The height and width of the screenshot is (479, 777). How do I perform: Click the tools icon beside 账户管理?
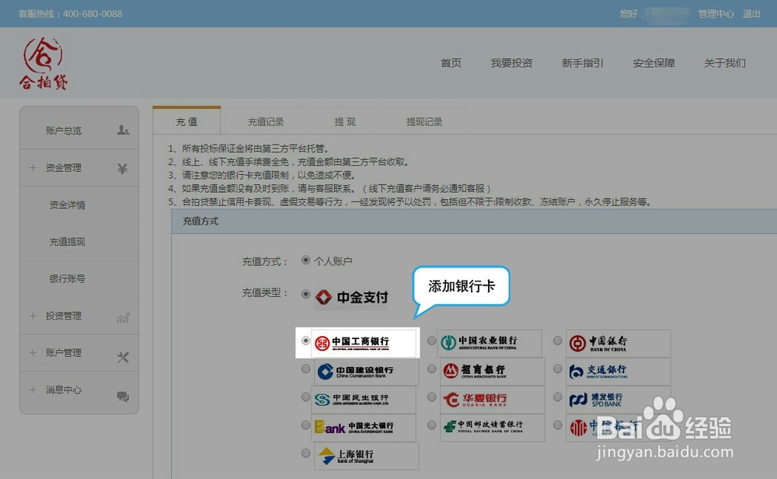(123, 357)
